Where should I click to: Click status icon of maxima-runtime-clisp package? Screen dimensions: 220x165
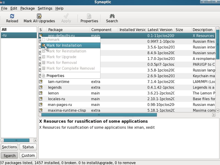41,110
